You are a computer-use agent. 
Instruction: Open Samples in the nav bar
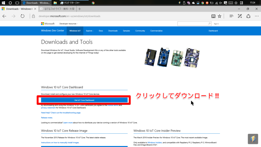tap(126, 31)
